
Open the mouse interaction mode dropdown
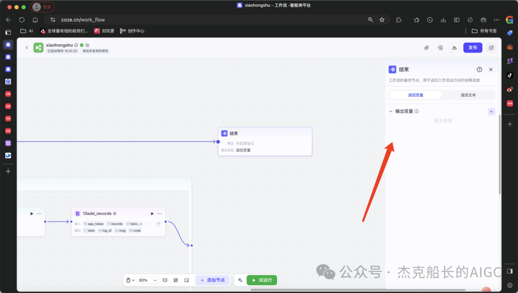coord(130,280)
